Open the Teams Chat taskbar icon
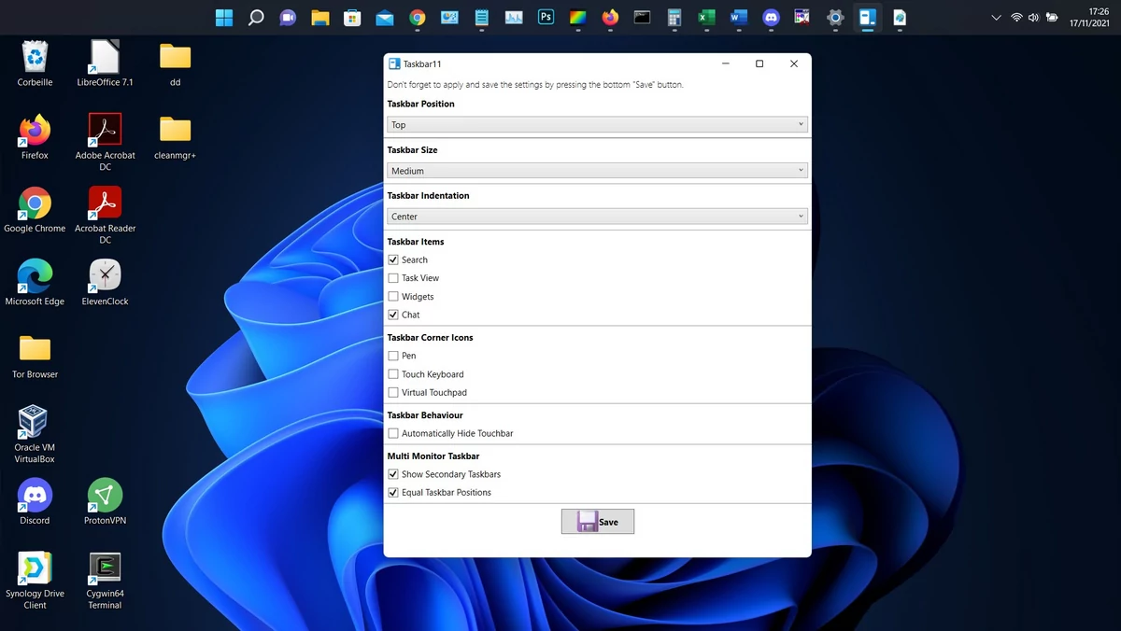1121x631 pixels. 288,17
